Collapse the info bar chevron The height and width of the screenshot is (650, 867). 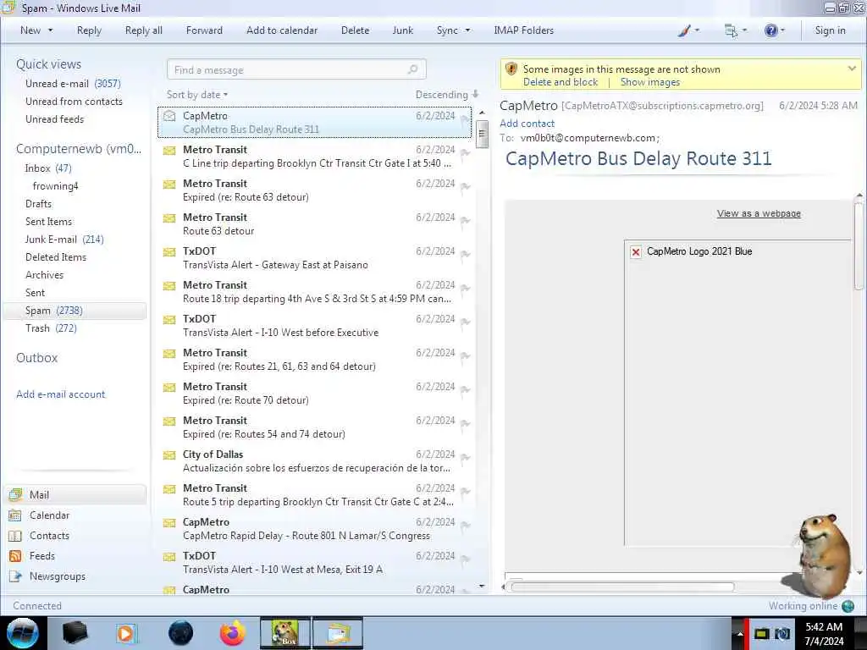[x=852, y=69]
